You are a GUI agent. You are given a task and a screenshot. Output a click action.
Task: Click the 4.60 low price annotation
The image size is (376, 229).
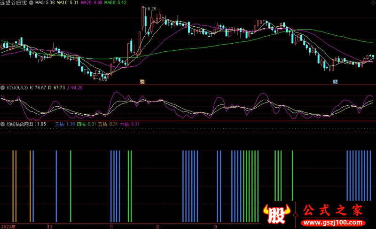pyautogui.click(x=103, y=79)
